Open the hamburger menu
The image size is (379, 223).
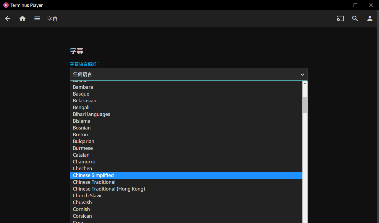[37, 19]
